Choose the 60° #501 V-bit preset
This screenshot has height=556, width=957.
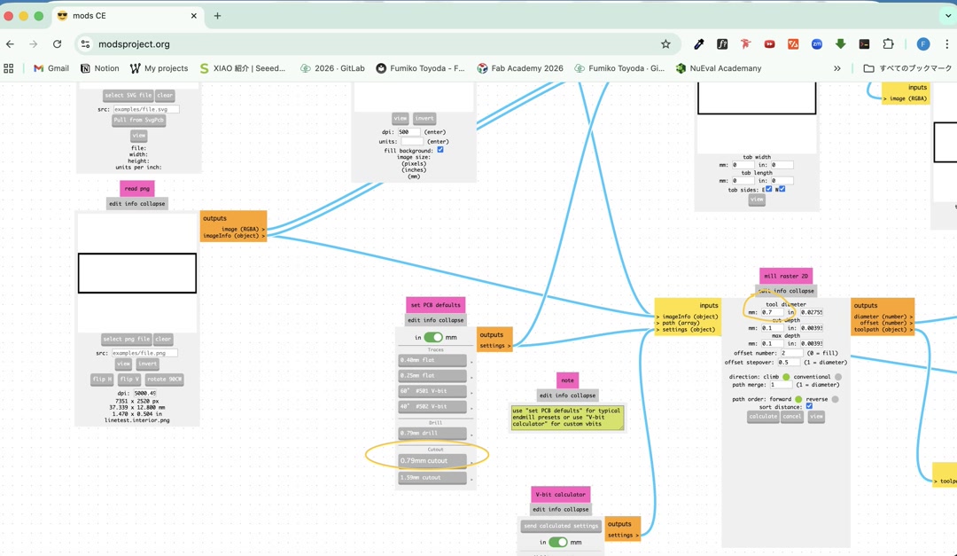coord(432,391)
